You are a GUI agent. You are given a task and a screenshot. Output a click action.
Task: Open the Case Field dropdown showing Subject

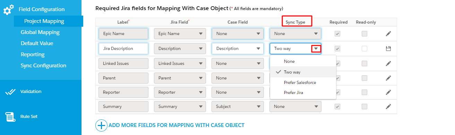pyautogui.click(x=237, y=107)
